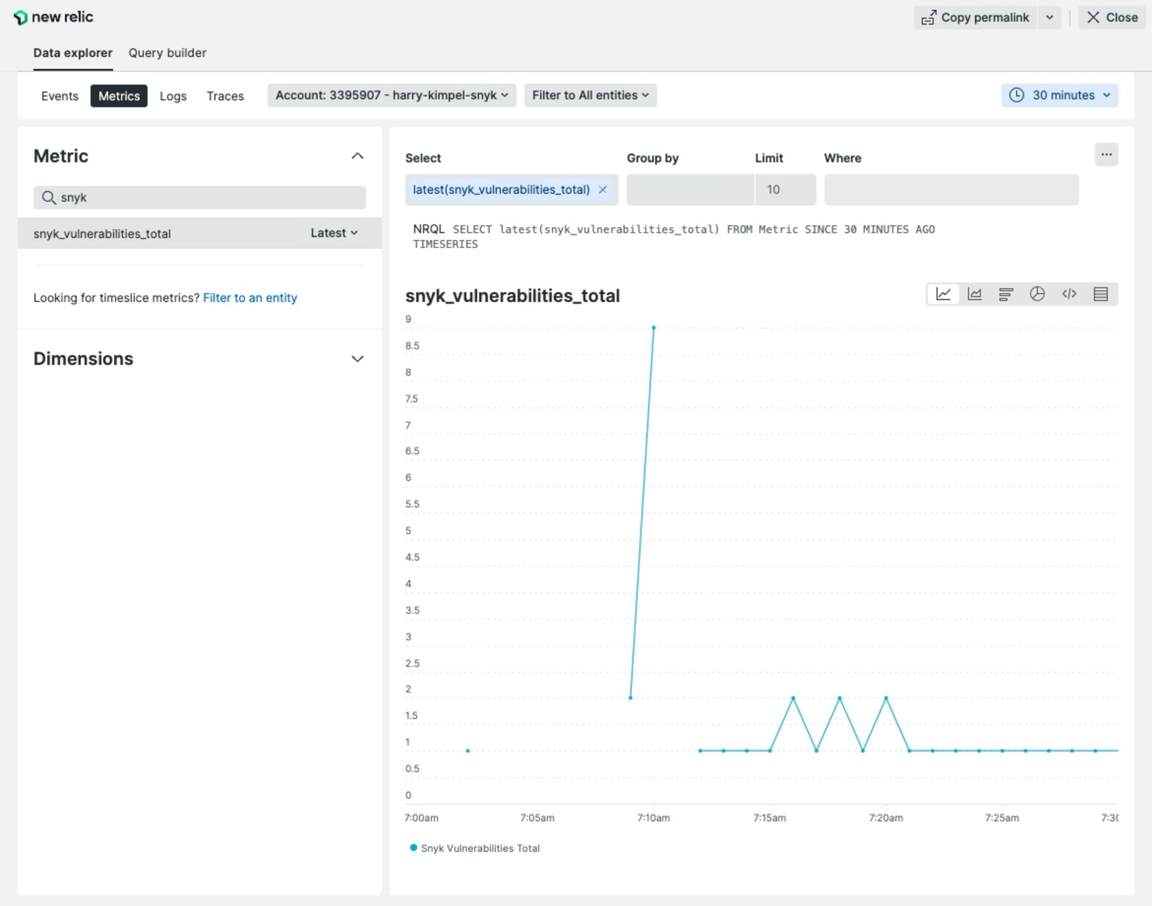Click the peak data point at value 9

653,328
